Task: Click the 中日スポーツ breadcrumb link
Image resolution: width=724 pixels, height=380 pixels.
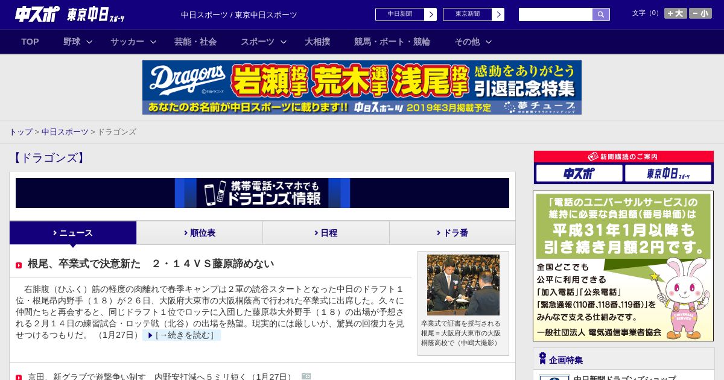Action: (65, 131)
